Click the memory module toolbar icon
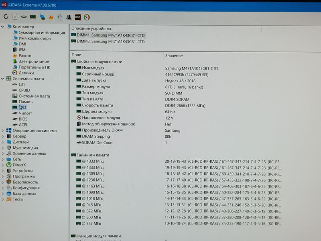This screenshot has height=241, width=321. click(33, 17)
